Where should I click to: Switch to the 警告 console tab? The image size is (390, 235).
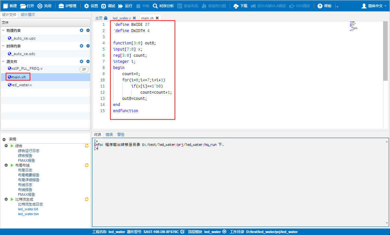(x=121, y=134)
